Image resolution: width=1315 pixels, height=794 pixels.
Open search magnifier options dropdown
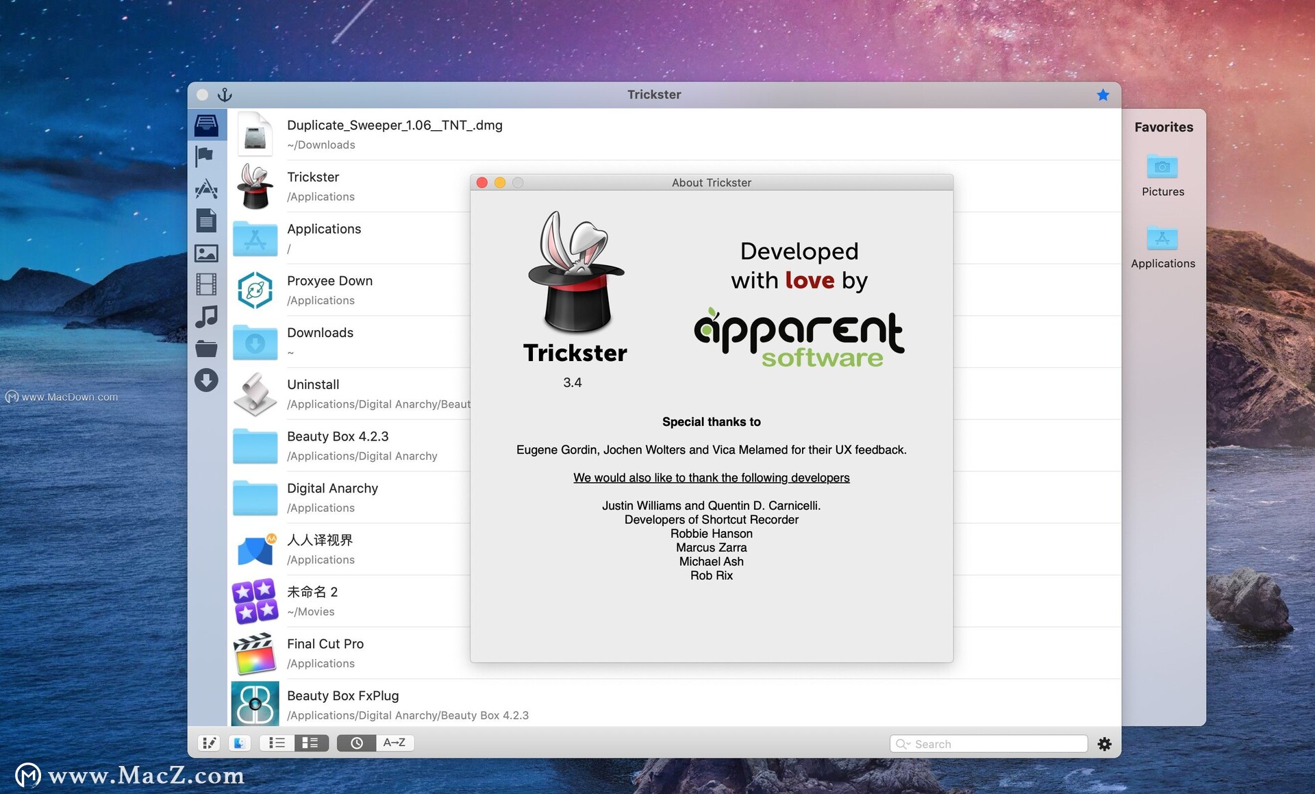903,744
